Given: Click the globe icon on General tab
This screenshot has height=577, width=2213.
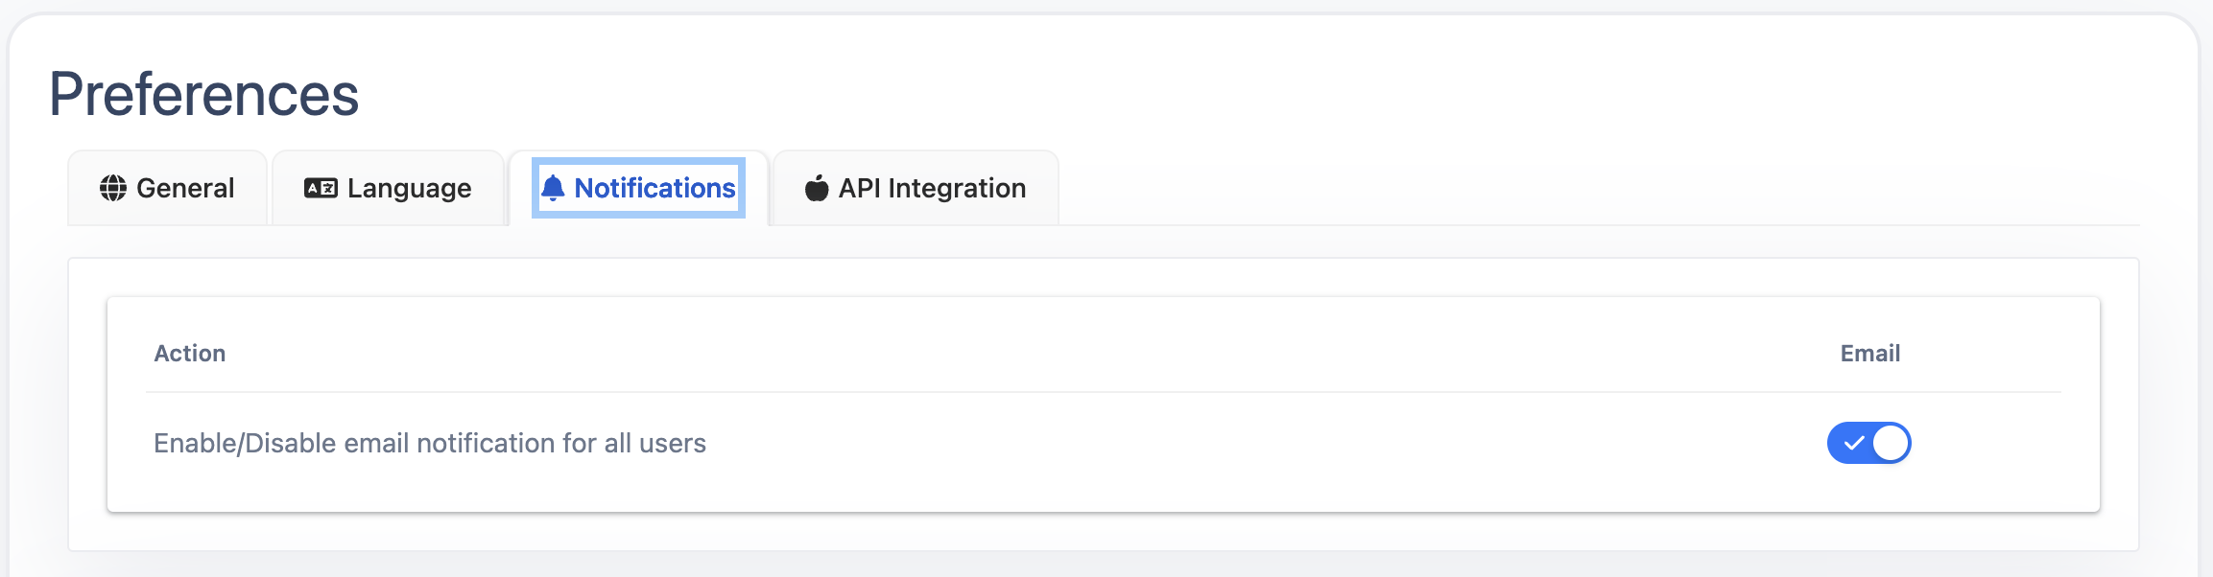Looking at the screenshot, I should 113,188.
